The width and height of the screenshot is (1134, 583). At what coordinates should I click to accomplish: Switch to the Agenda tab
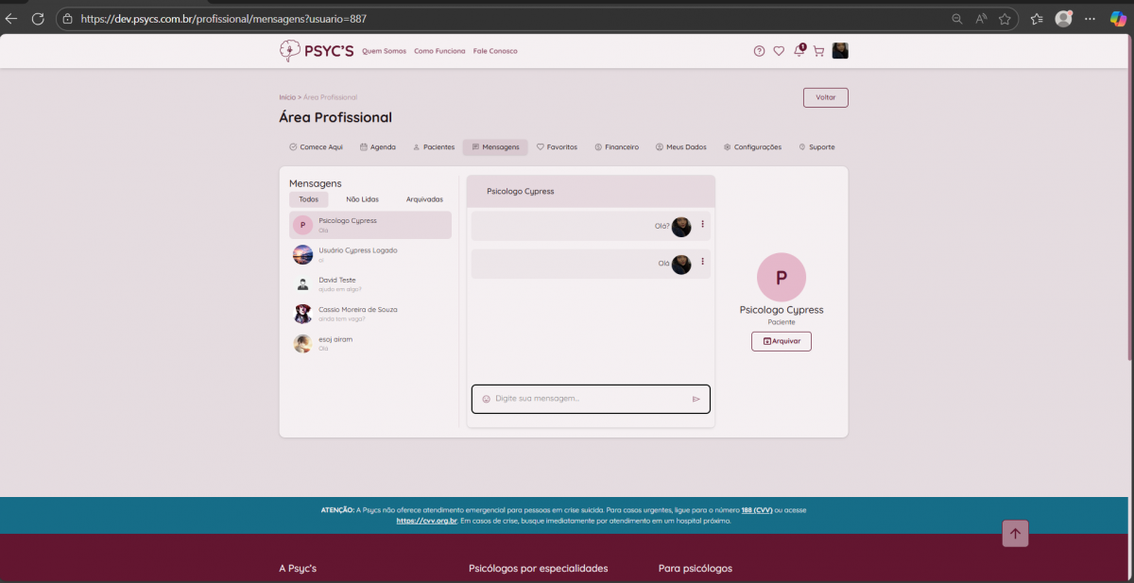point(378,147)
